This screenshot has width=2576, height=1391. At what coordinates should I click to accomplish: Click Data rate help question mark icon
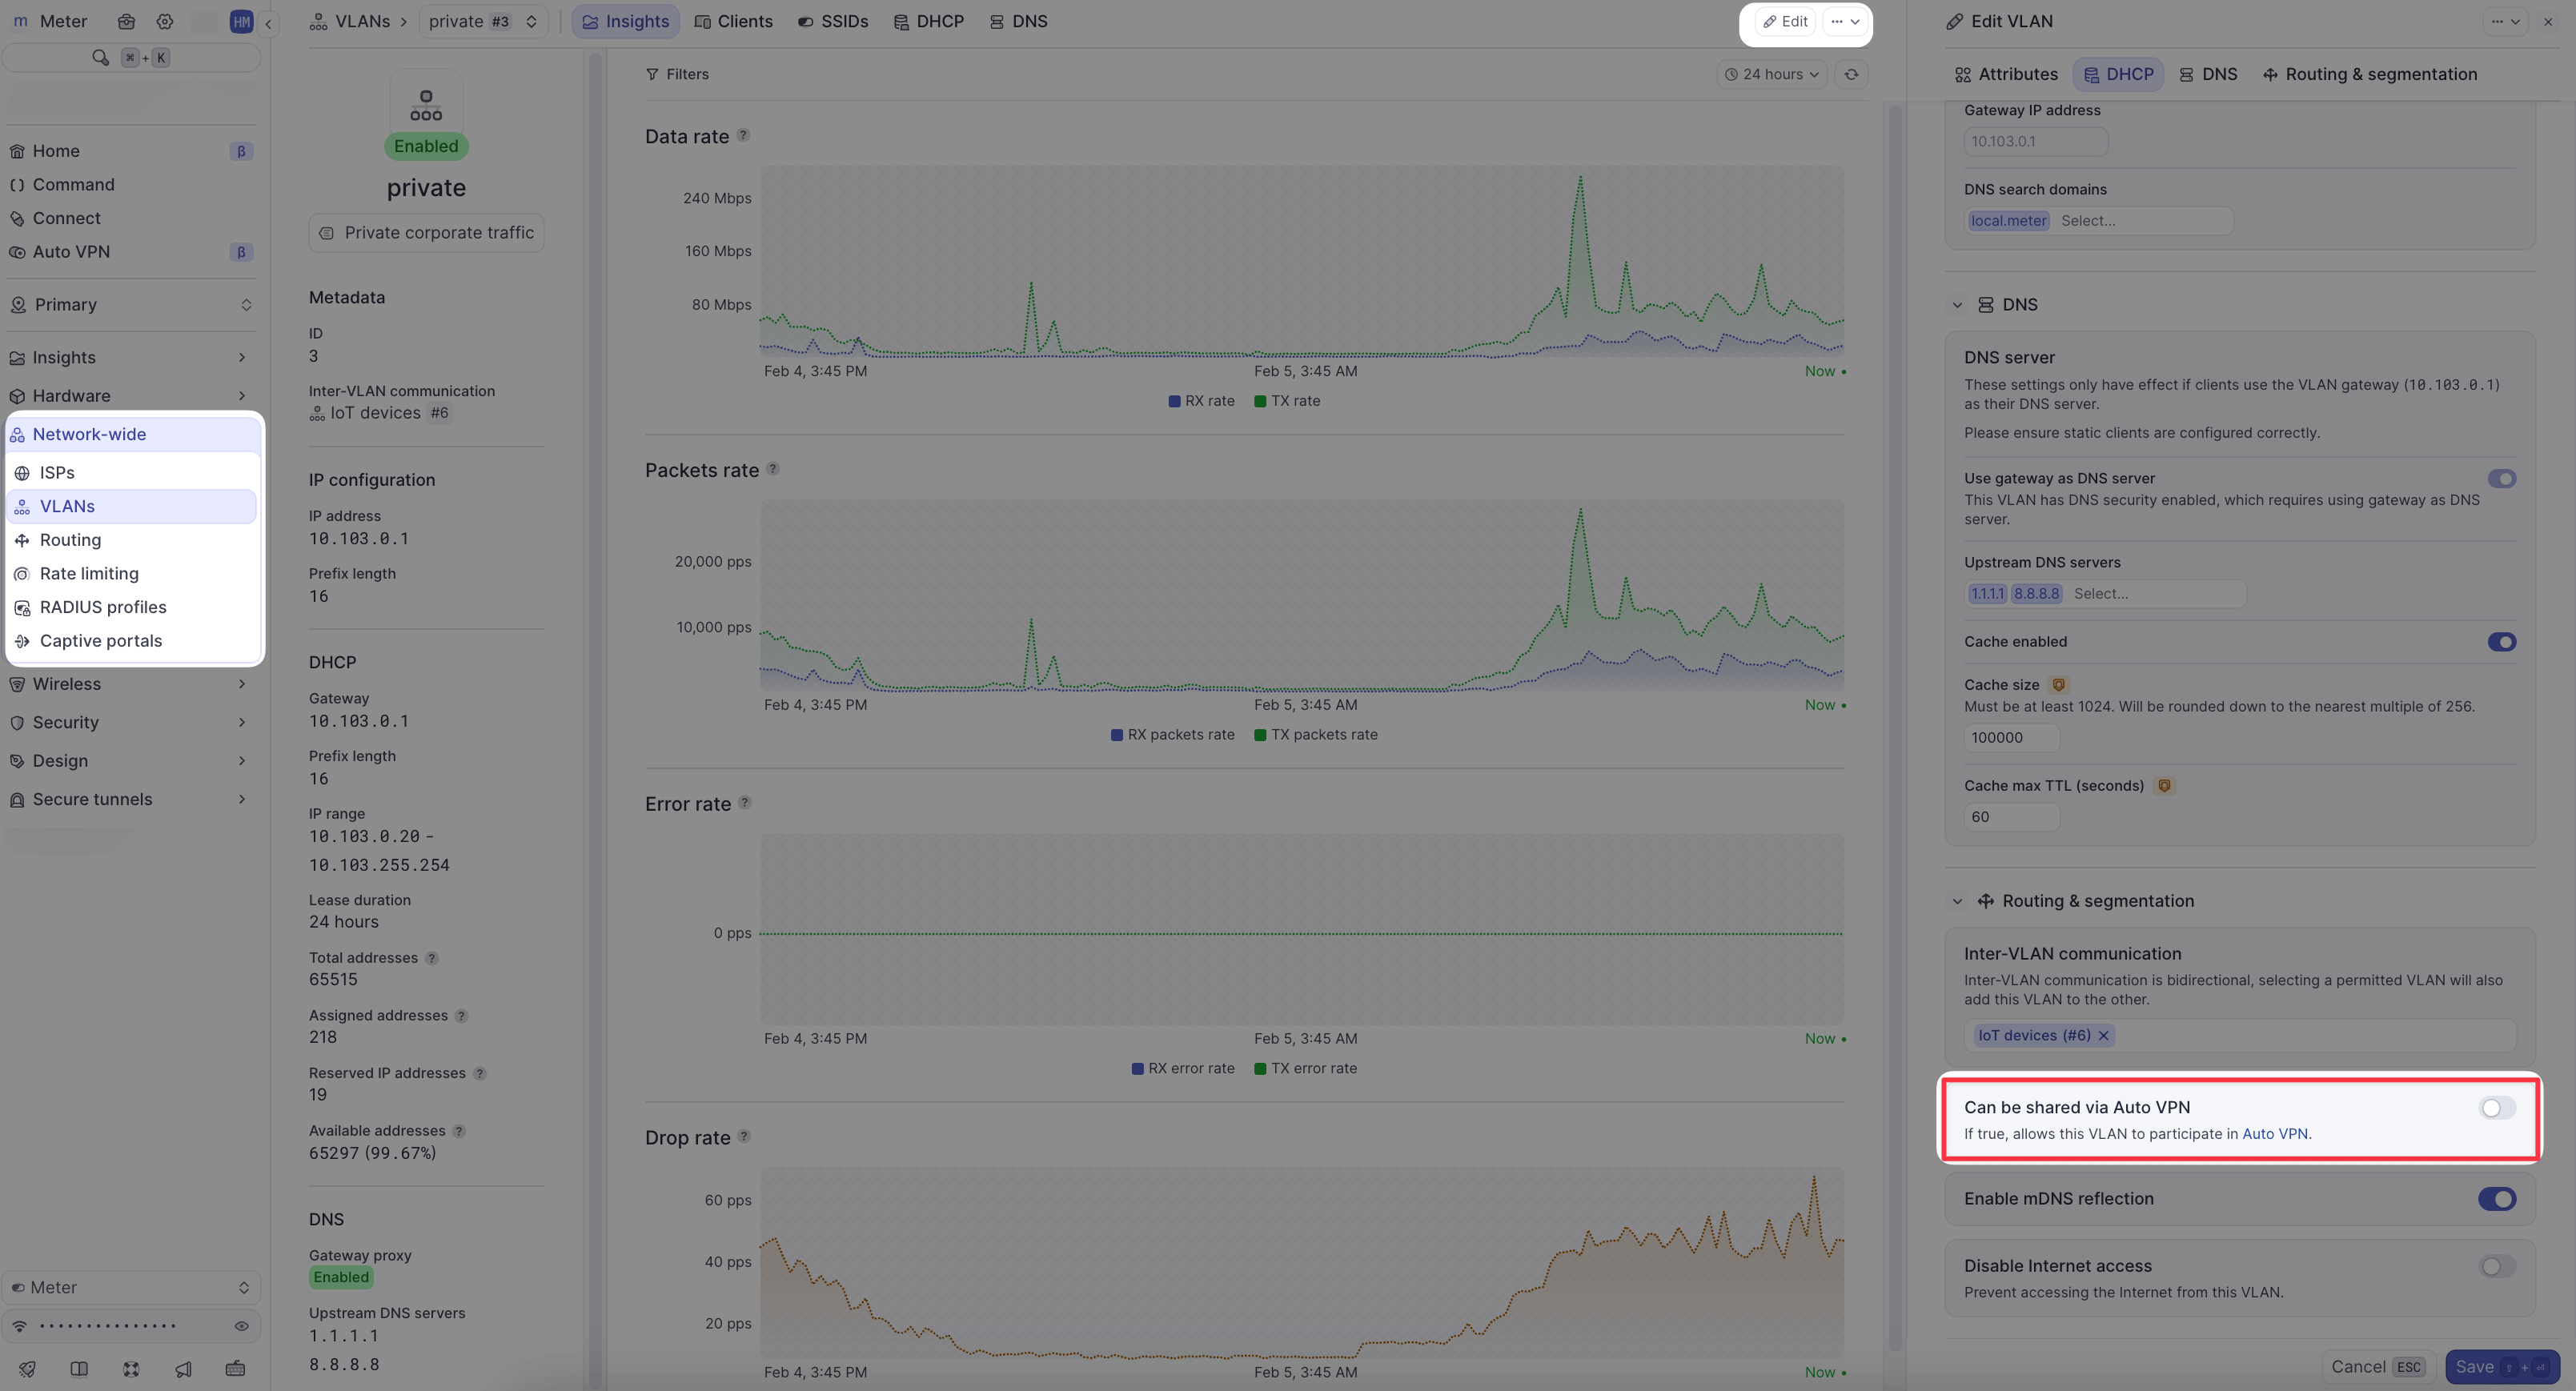(x=743, y=135)
